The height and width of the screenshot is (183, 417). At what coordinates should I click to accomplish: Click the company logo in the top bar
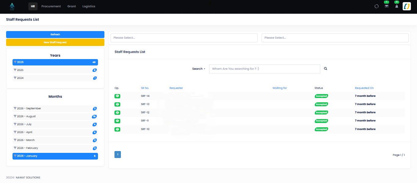tap(12, 6)
